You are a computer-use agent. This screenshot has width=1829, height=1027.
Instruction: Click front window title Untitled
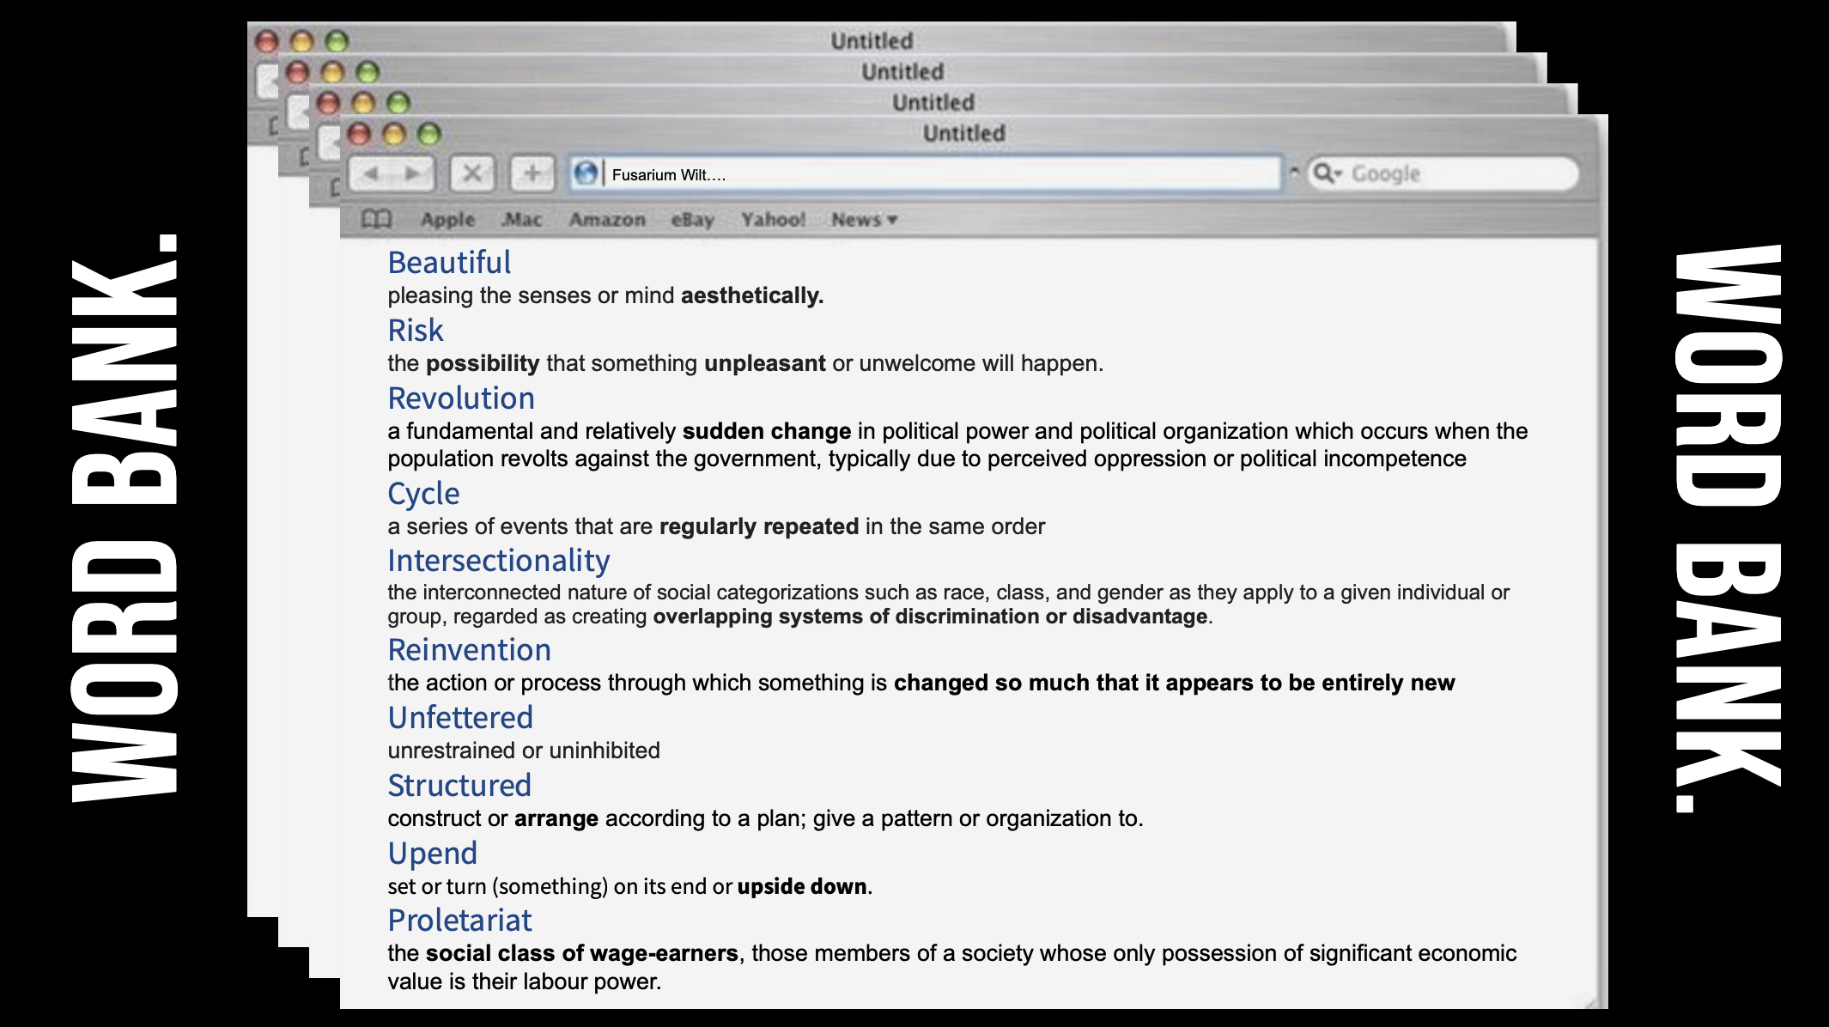tap(963, 134)
